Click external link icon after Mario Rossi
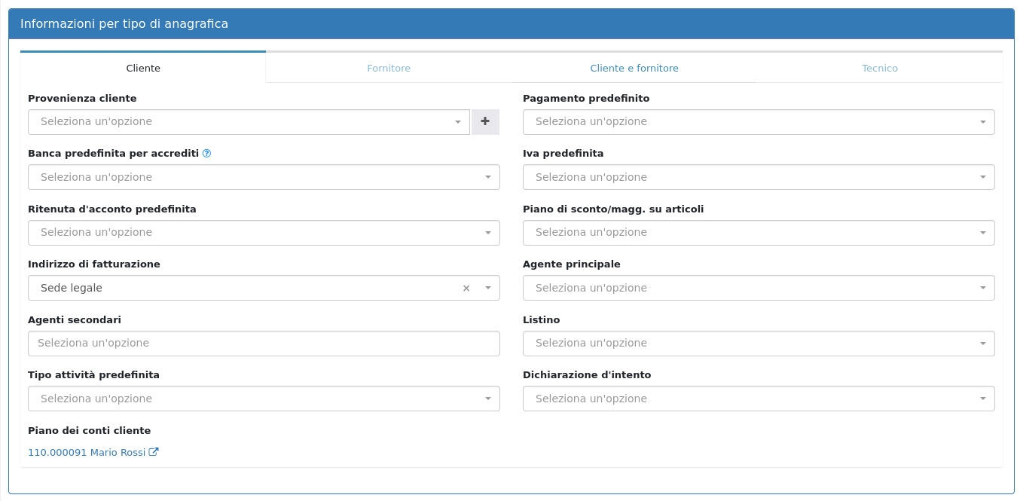Screen dimensions: 1020x501 (154, 453)
